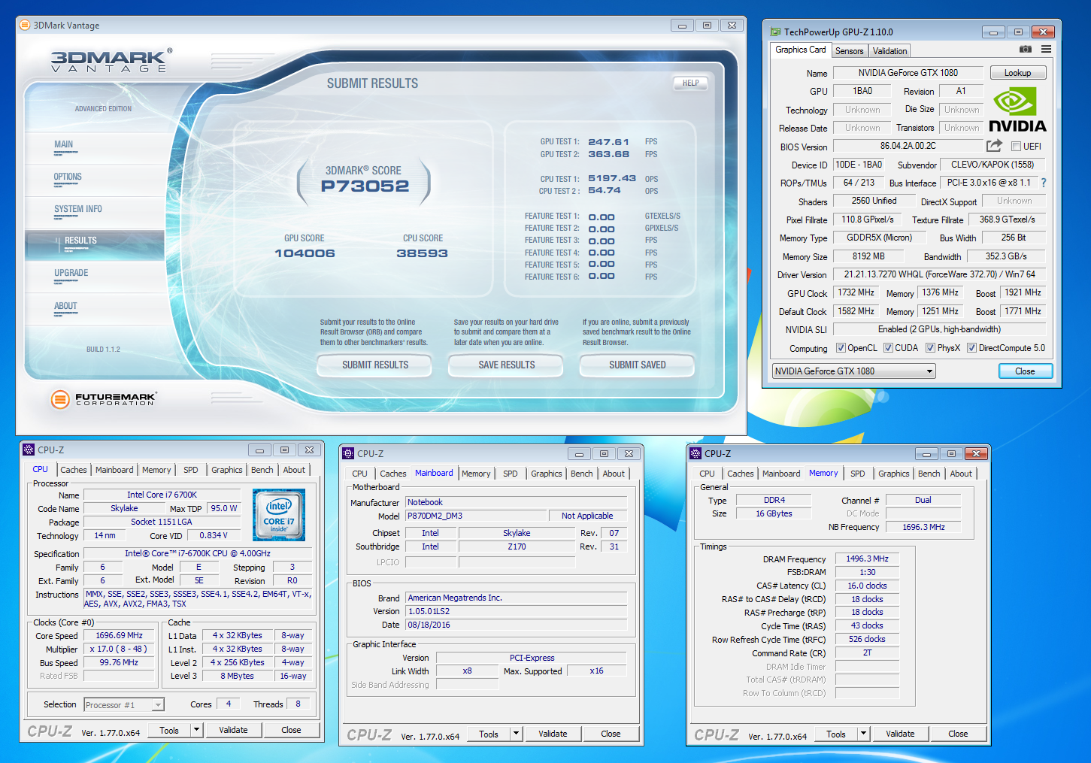Viewport: 1091px width, 763px height.
Task: Select OPTIONS in 3DMark Vantage sidebar
Action: click(x=68, y=177)
